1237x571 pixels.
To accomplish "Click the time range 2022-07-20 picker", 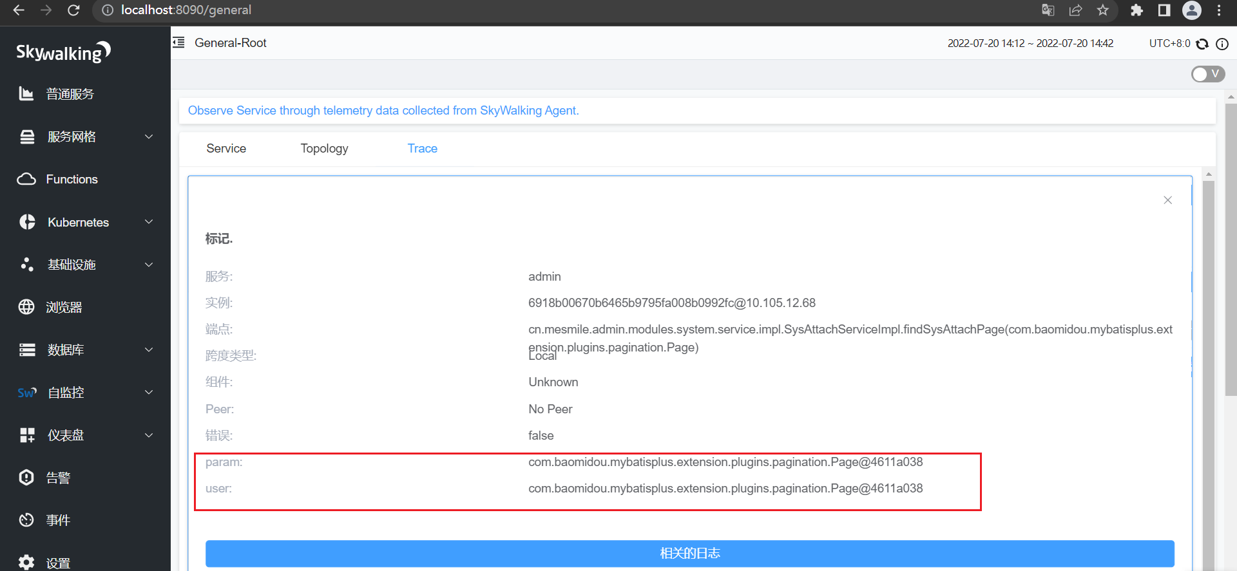I will (x=1030, y=43).
